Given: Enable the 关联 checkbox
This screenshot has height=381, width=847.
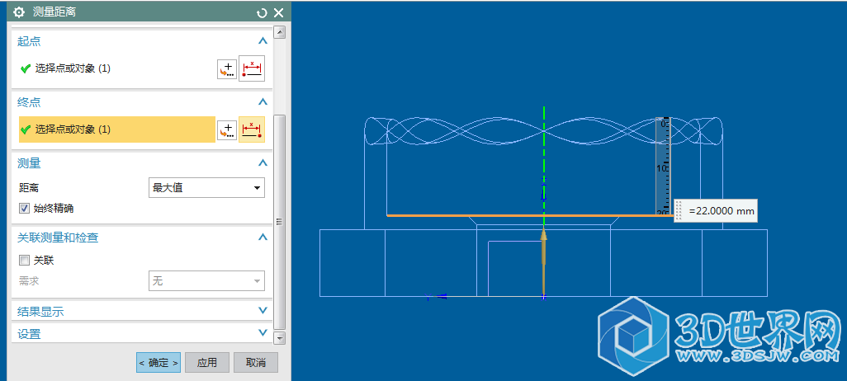Looking at the screenshot, I should pyautogui.click(x=24, y=260).
